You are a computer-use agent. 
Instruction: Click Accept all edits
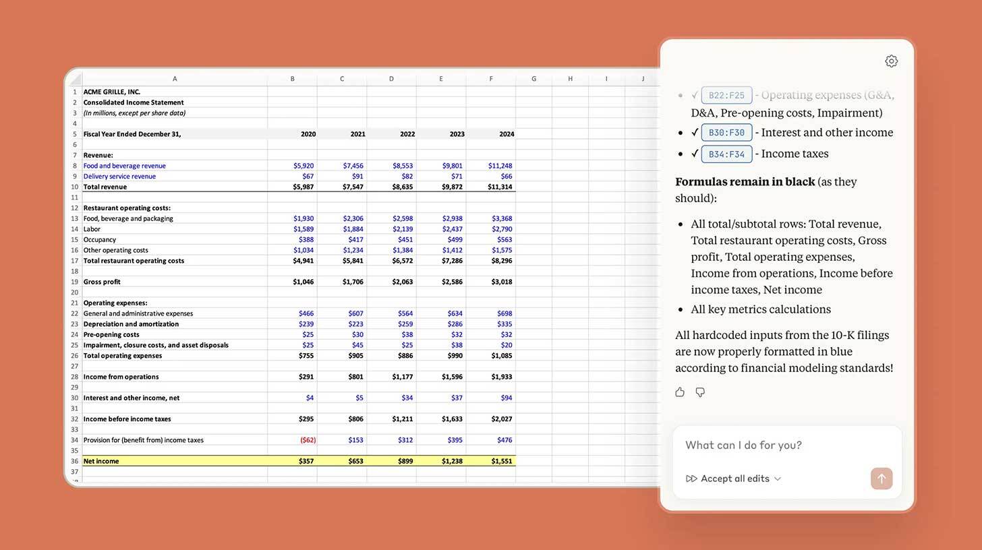[736, 478]
